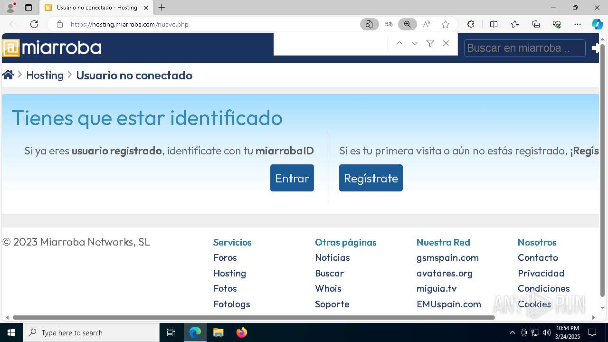The image size is (608, 342).
Task: Go to next find result
Action: coord(415,43)
